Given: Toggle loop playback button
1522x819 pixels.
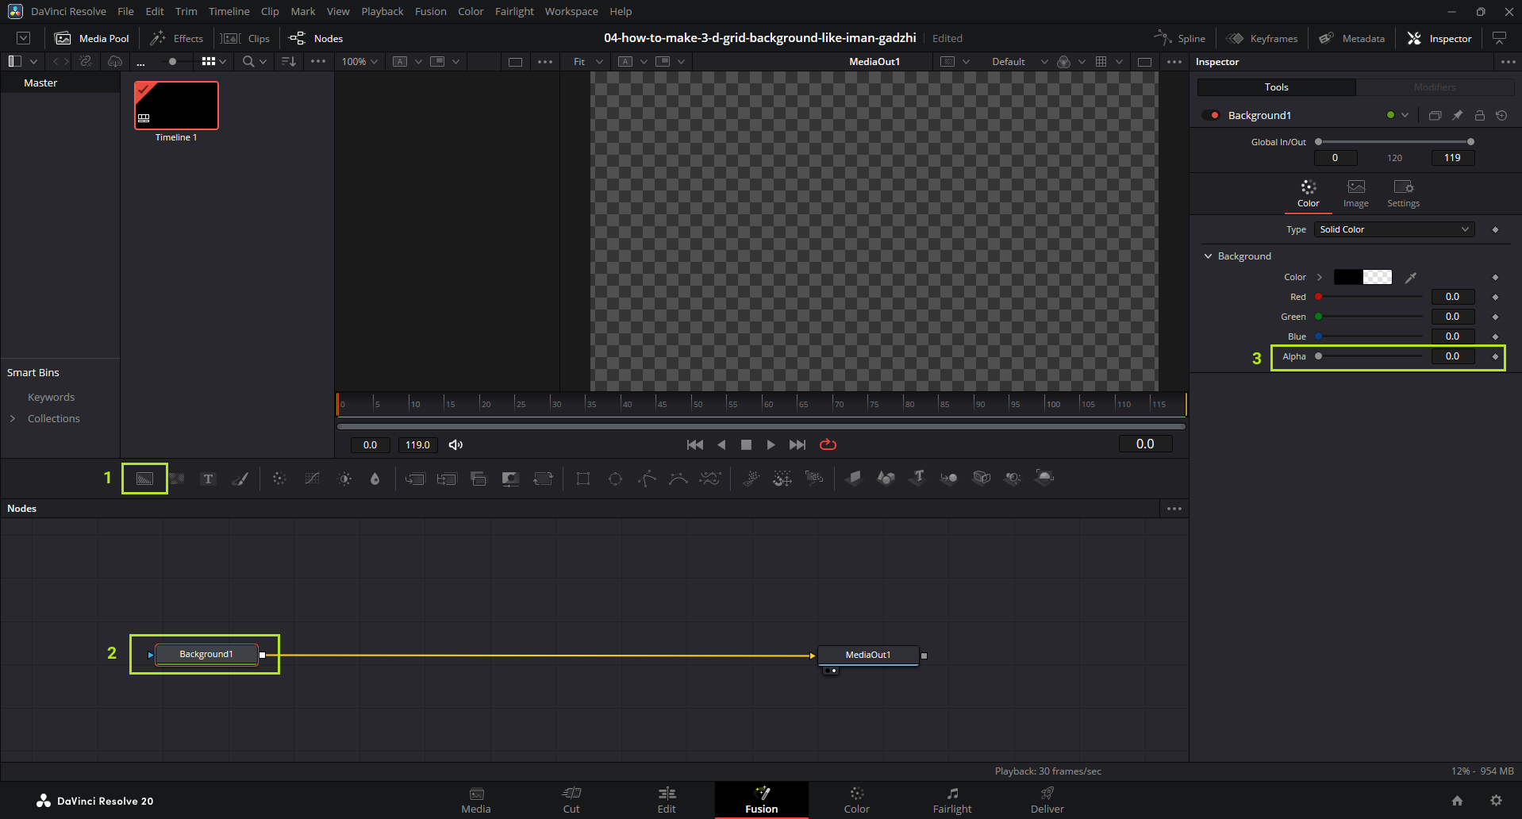Looking at the screenshot, I should coord(828,444).
